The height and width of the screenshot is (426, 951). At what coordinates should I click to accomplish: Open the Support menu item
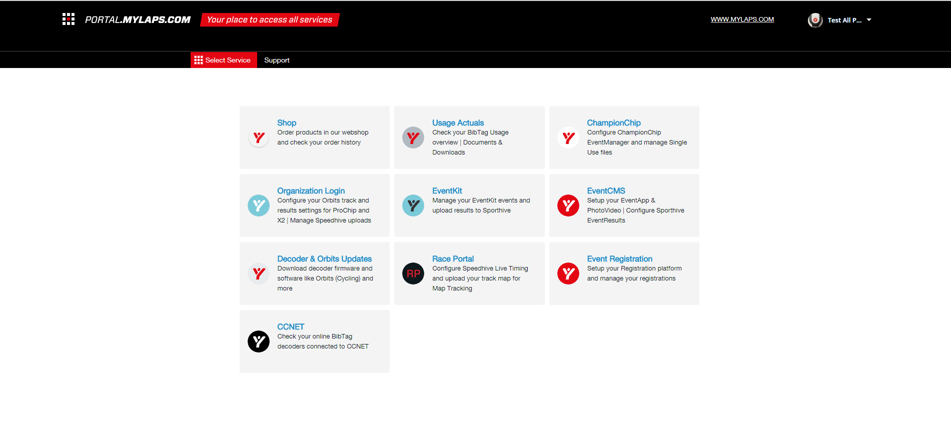point(277,60)
